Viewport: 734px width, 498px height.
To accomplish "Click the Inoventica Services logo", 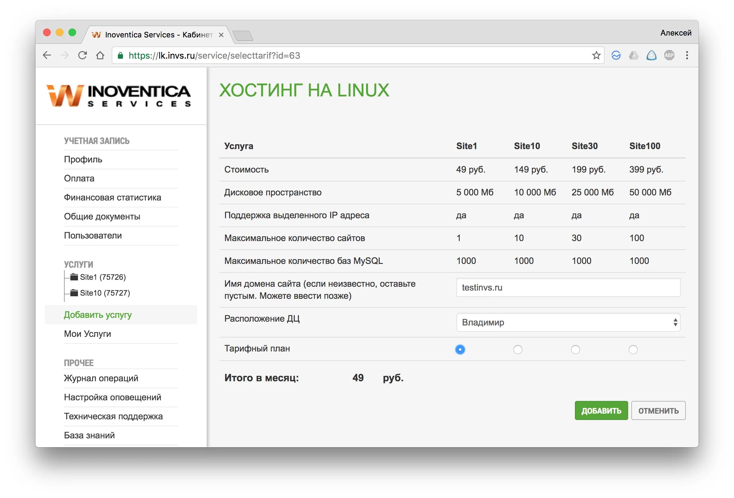I will coord(119,95).
